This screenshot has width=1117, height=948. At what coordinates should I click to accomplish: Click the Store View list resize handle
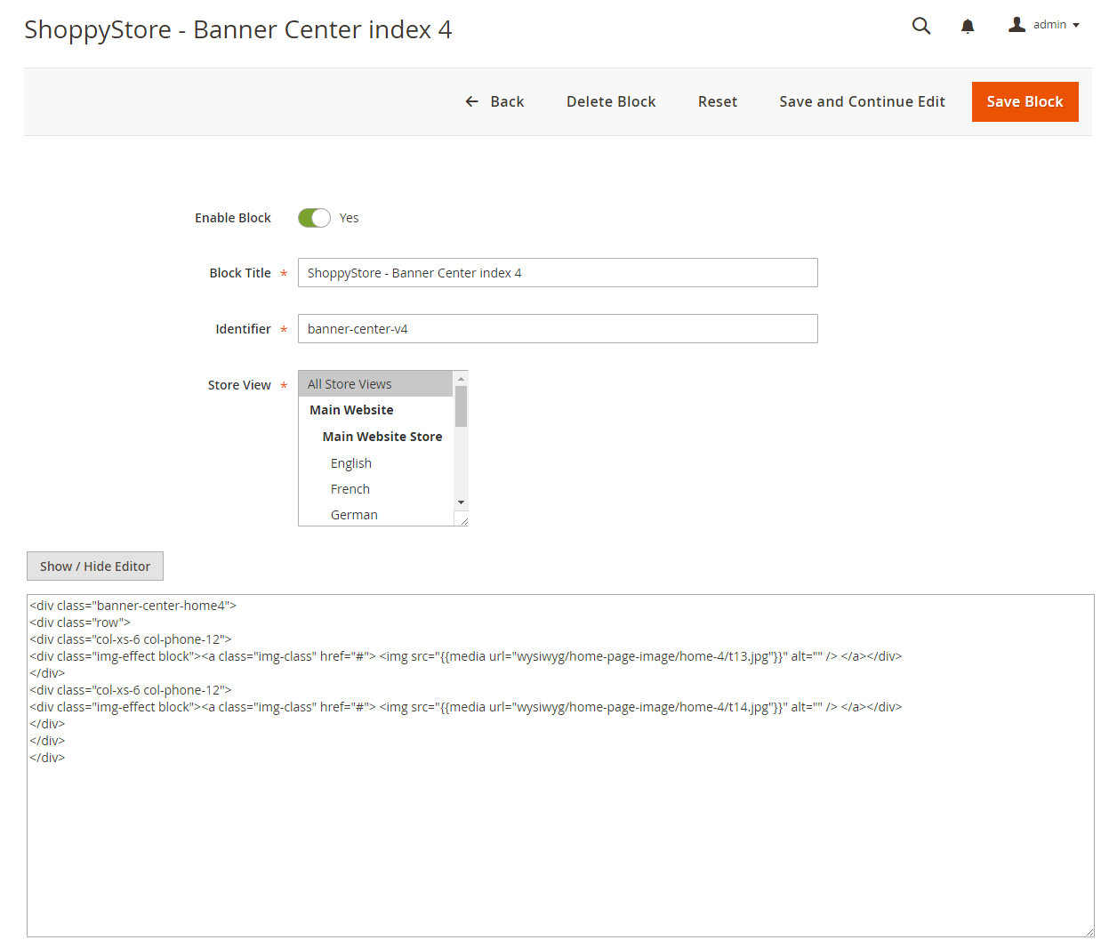tap(463, 521)
